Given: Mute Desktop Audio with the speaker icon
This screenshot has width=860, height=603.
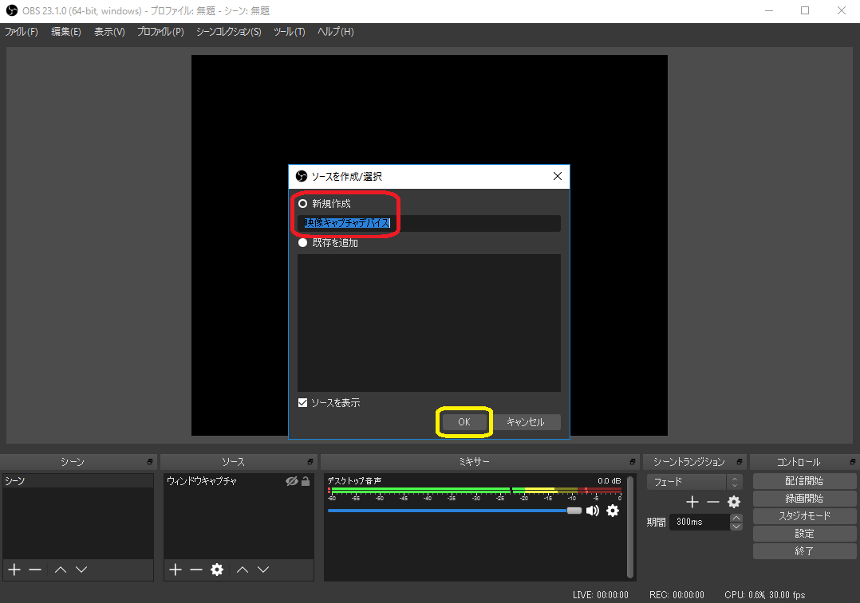Looking at the screenshot, I should pyautogui.click(x=593, y=511).
